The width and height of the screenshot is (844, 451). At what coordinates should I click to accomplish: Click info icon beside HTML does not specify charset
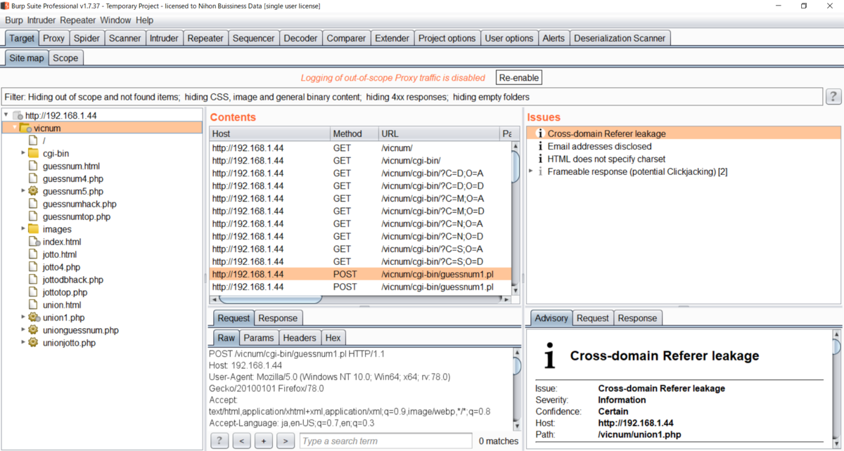[540, 159]
